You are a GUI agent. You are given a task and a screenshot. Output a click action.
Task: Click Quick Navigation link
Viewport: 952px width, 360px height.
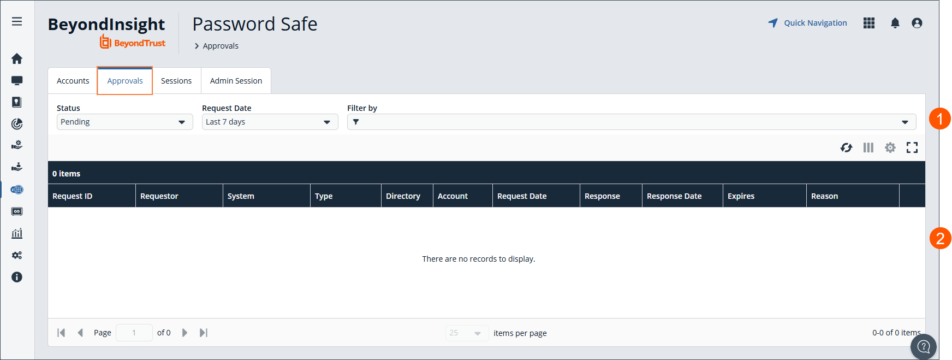(807, 23)
